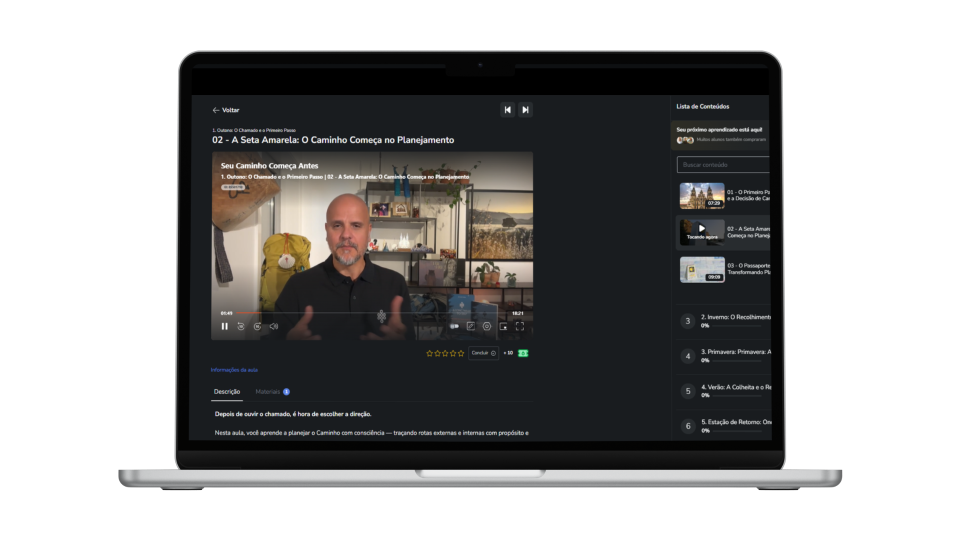Rate the lesson three stars
Image resolution: width=960 pixels, height=540 pixels.
[445, 353]
